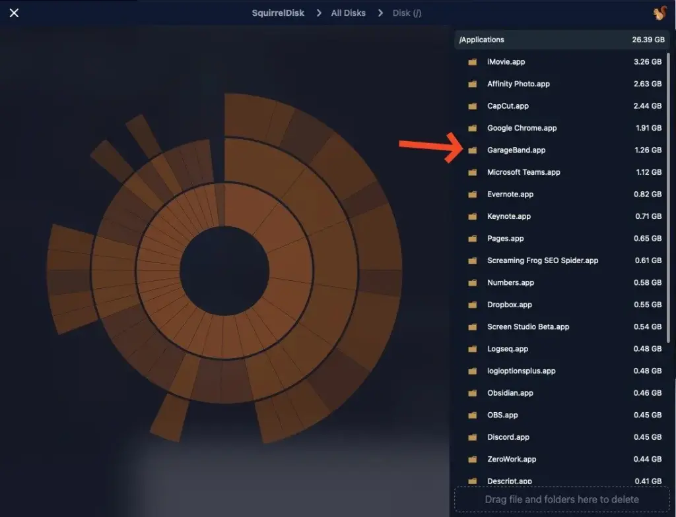Click the 3.26 GB size of iMovie
Image resolution: width=676 pixels, height=517 pixels.
[648, 61]
